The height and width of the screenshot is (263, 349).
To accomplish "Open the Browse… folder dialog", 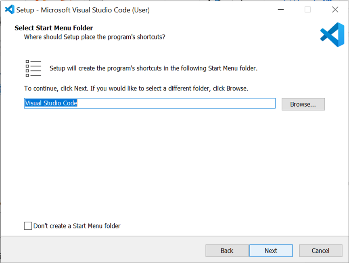I will [303, 104].
